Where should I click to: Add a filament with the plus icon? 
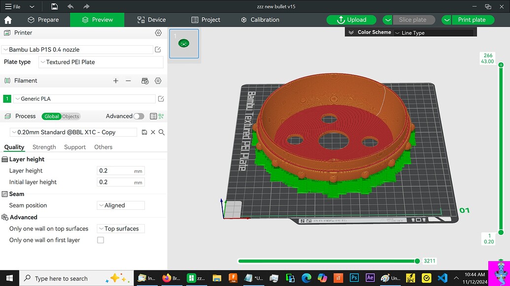[116, 81]
